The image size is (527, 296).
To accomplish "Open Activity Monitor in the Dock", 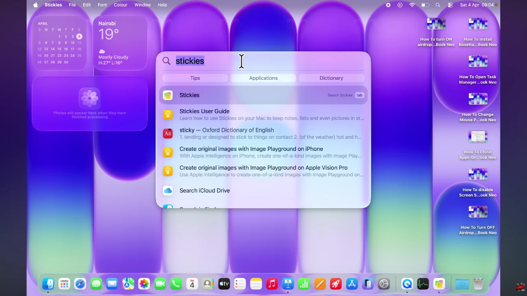I will [x=422, y=284].
